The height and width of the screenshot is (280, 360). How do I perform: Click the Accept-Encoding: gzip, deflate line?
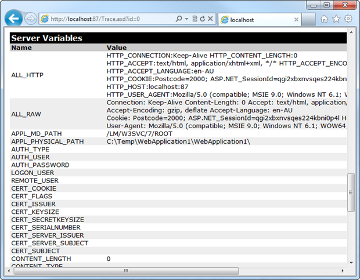tap(200, 110)
